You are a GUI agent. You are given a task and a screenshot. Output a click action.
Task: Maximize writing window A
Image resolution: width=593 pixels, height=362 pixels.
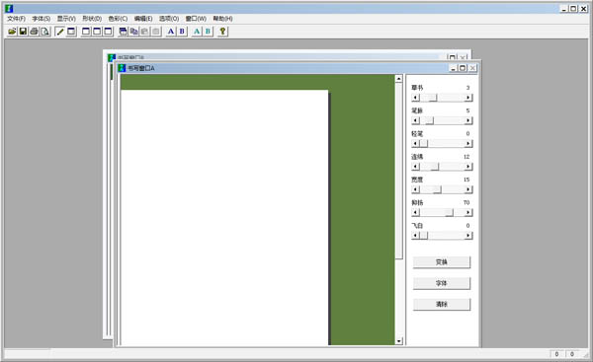[x=463, y=68]
